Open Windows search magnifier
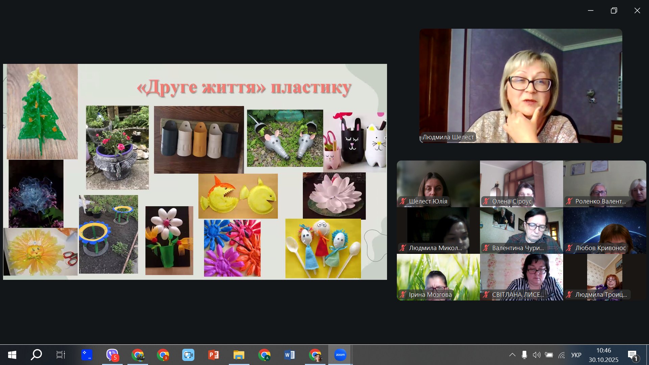 pos(36,355)
